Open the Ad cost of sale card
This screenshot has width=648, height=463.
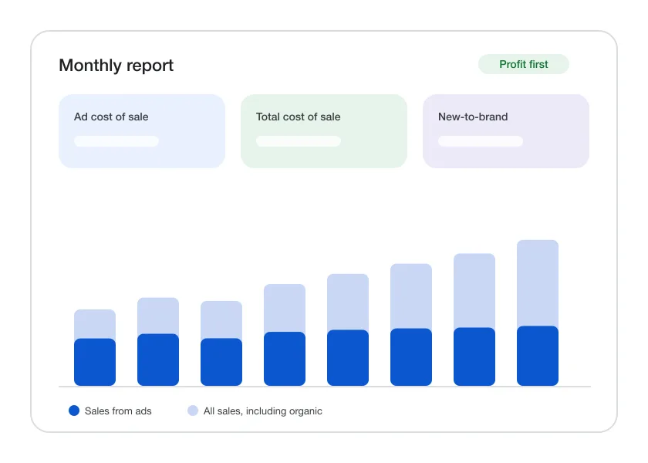coord(142,131)
